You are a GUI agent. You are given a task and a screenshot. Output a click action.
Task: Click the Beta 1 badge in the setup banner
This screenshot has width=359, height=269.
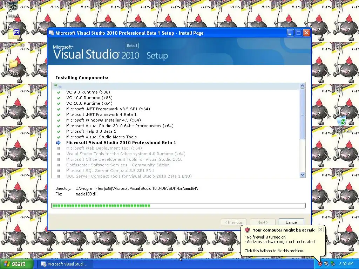[x=132, y=46]
